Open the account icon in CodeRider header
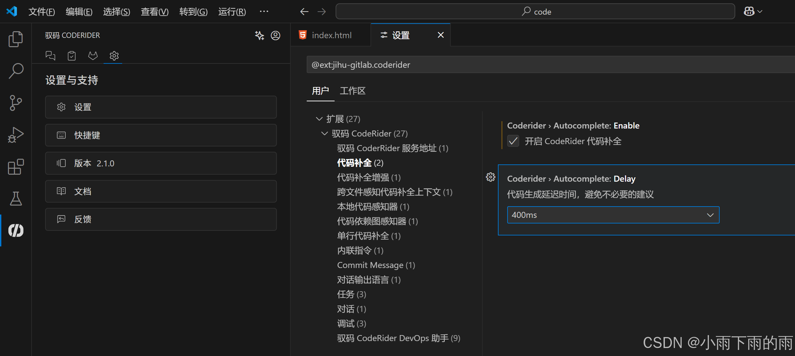 coord(276,35)
